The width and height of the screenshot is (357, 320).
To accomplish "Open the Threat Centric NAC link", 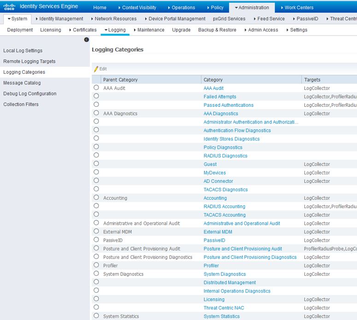I will [224, 308].
